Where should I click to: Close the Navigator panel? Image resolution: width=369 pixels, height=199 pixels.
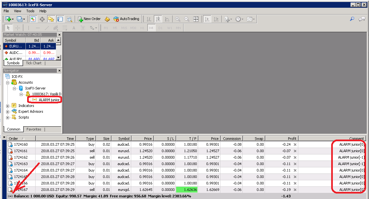click(x=59, y=70)
